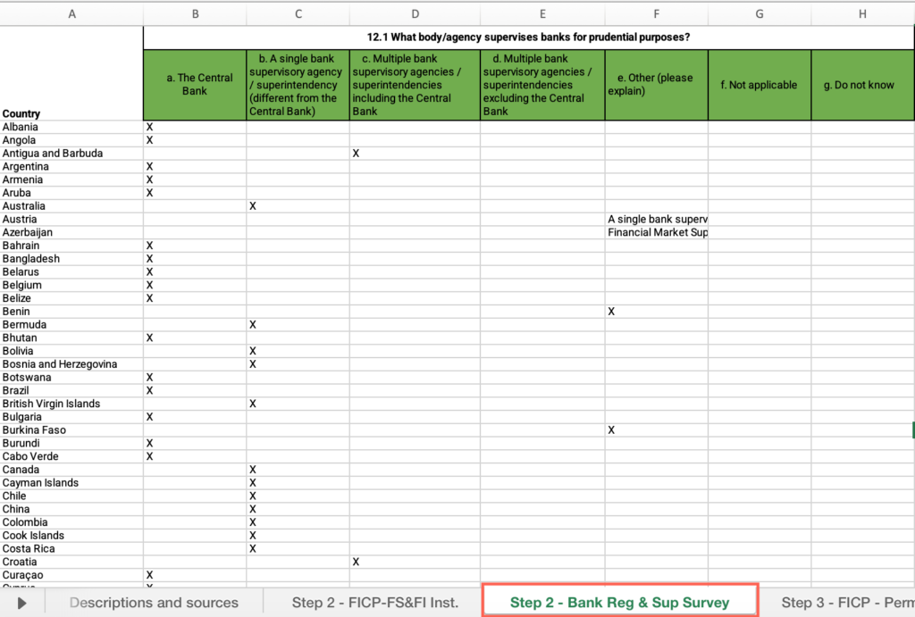The image size is (915, 617).
Task: Select the Armenia cell
Action: click(x=71, y=179)
